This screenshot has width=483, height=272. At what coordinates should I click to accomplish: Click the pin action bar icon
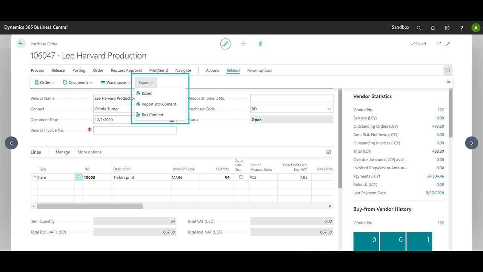(x=448, y=82)
